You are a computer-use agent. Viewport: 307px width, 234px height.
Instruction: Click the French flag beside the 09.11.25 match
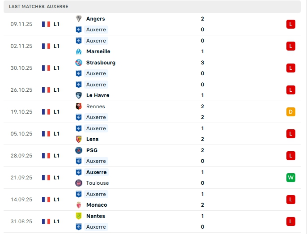46,24
